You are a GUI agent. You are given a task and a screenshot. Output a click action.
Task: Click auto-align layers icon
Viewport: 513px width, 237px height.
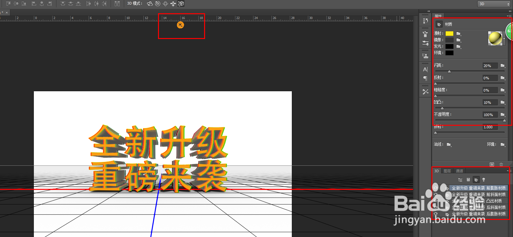click(117, 4)
